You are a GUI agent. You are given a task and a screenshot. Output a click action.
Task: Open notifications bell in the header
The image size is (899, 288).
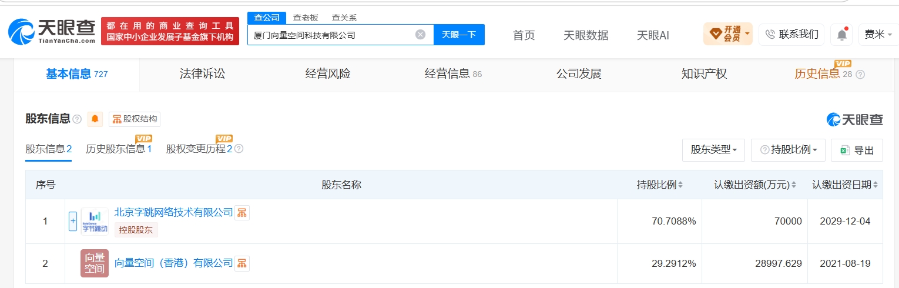coord(841,35)
